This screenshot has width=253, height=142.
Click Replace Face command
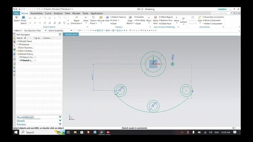166,21
